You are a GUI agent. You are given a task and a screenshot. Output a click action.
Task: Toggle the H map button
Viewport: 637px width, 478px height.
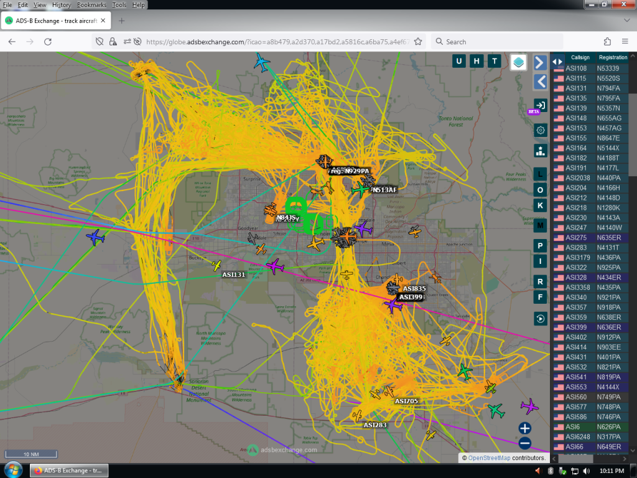point(477,62)
